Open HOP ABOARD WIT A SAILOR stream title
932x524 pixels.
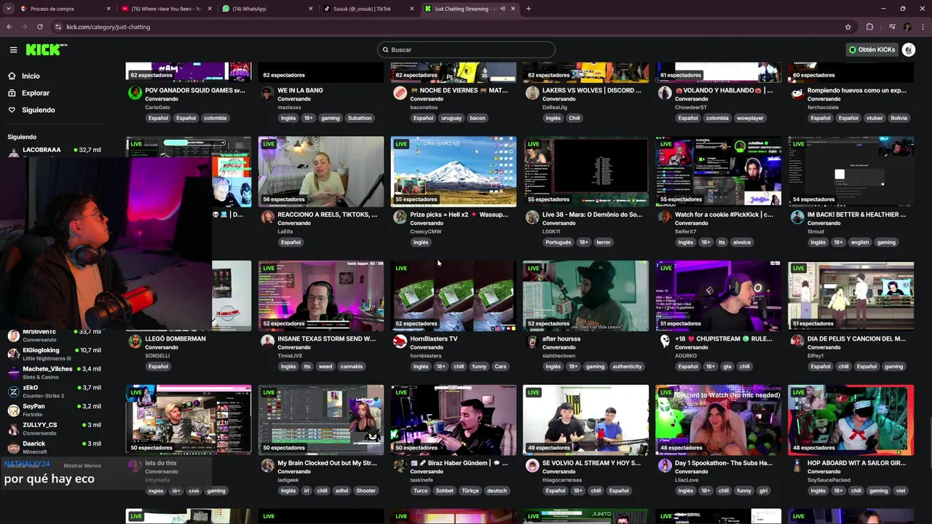coord(856,463)
